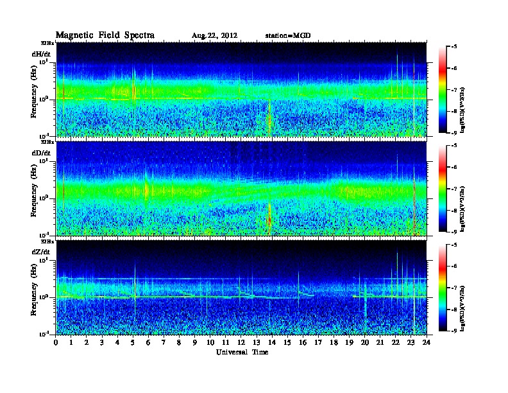The height and width of the screenshot is (393, 508).
Task: Click hour "2" on the time axis
Action: [x=87, y=342]
